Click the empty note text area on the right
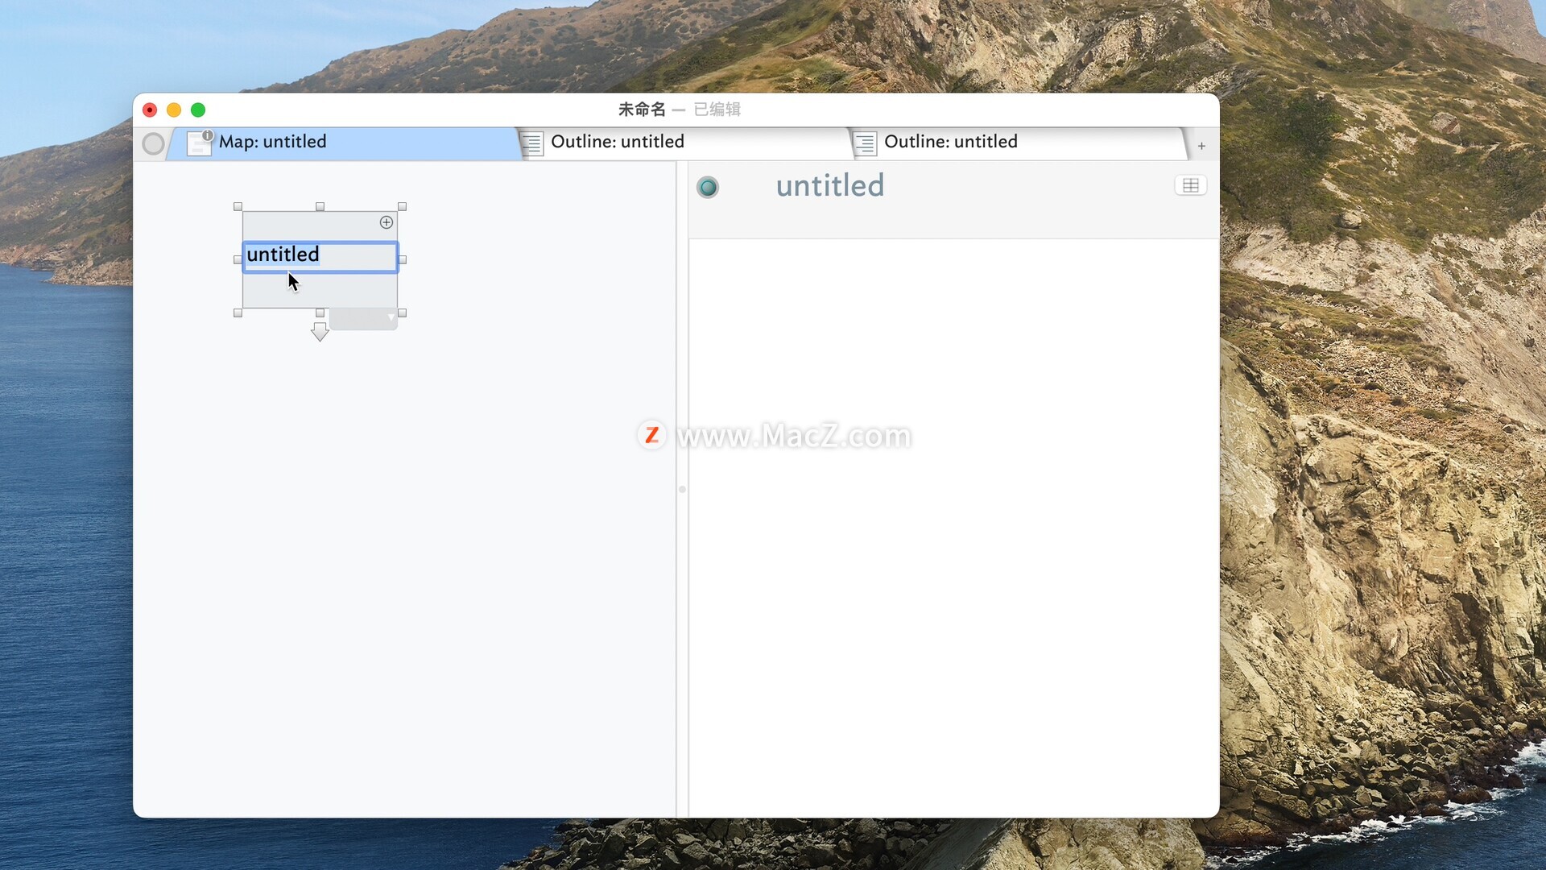 click(953, 524)
